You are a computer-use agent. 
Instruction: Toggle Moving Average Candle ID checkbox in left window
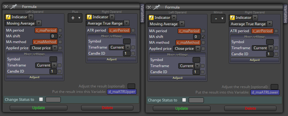pos(60,71)
